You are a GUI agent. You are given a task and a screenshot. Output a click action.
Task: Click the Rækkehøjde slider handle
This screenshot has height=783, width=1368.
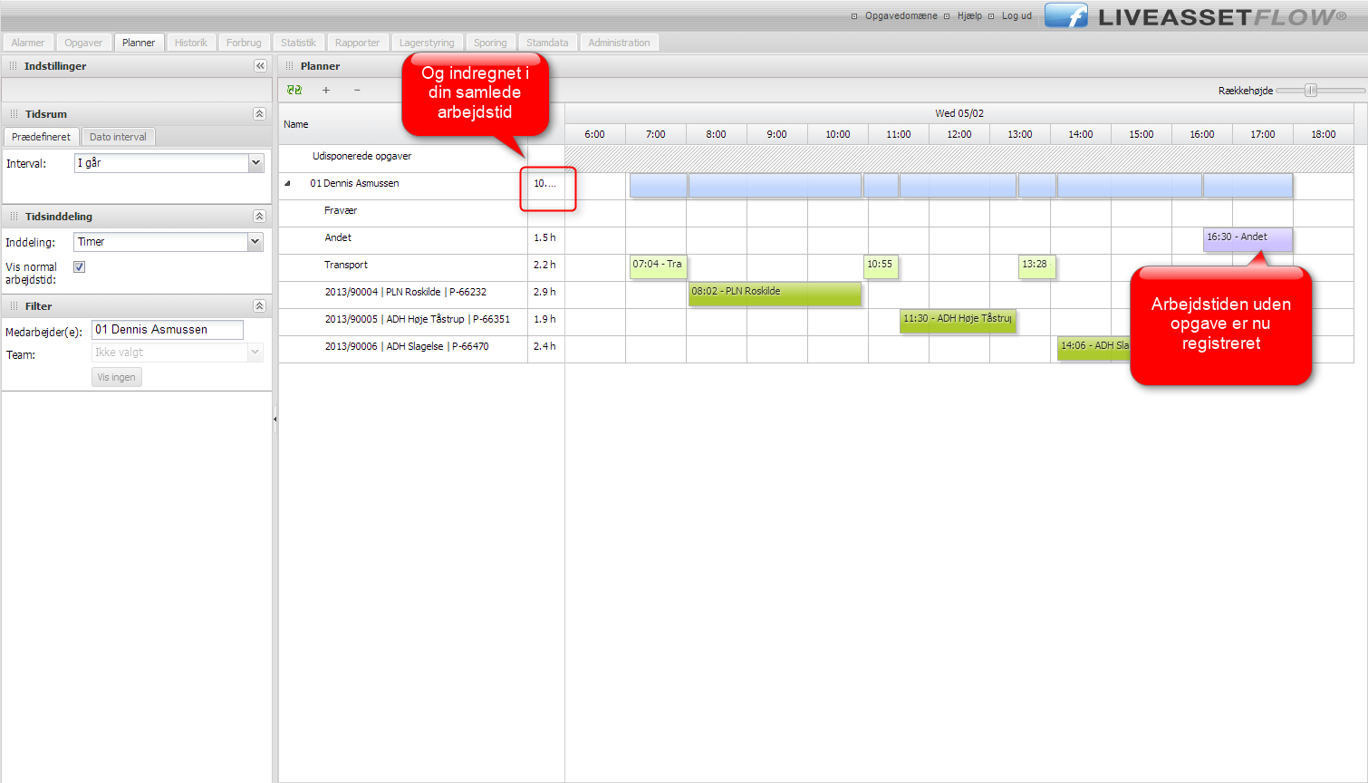pyautogui.click(x=1310, y=90)
